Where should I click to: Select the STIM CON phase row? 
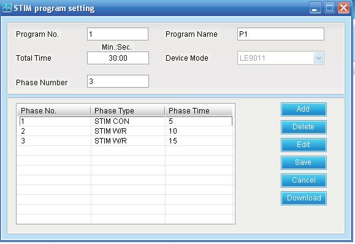(126, 121)
